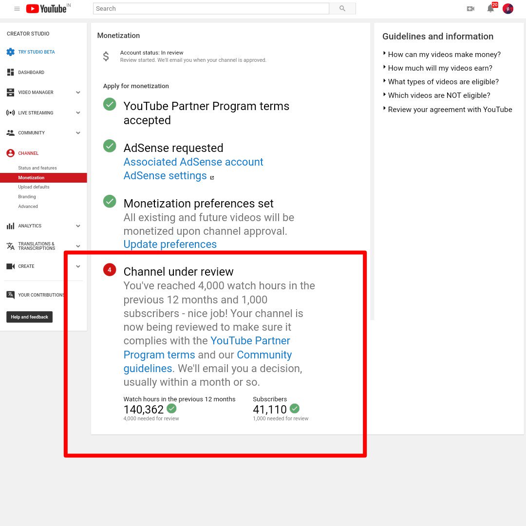Click the external link icon beside AdSense settings
Viewport: 526px width, 526px height.
pyautogui.click(x=212, y=177)
